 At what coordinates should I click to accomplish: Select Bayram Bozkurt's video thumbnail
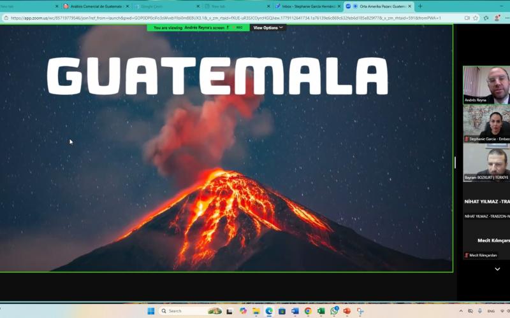coord(486,162)
